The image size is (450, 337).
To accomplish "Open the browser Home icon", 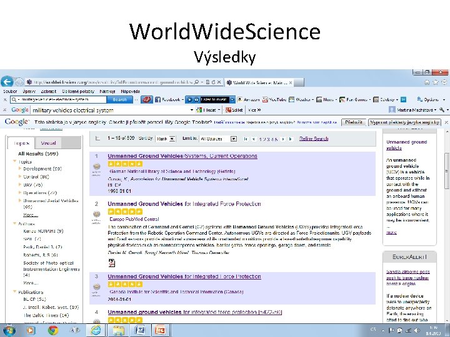I will [427, 82].
